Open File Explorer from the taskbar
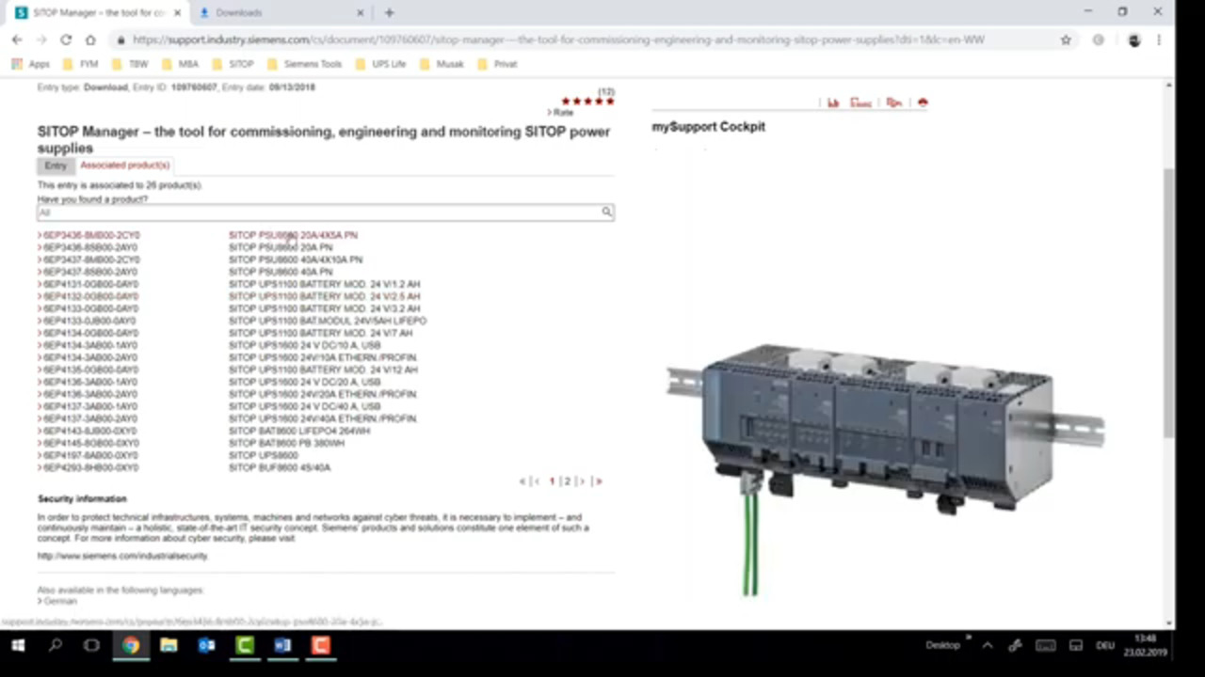Viewport: 1205px width, 677px height. pos(169,645)
